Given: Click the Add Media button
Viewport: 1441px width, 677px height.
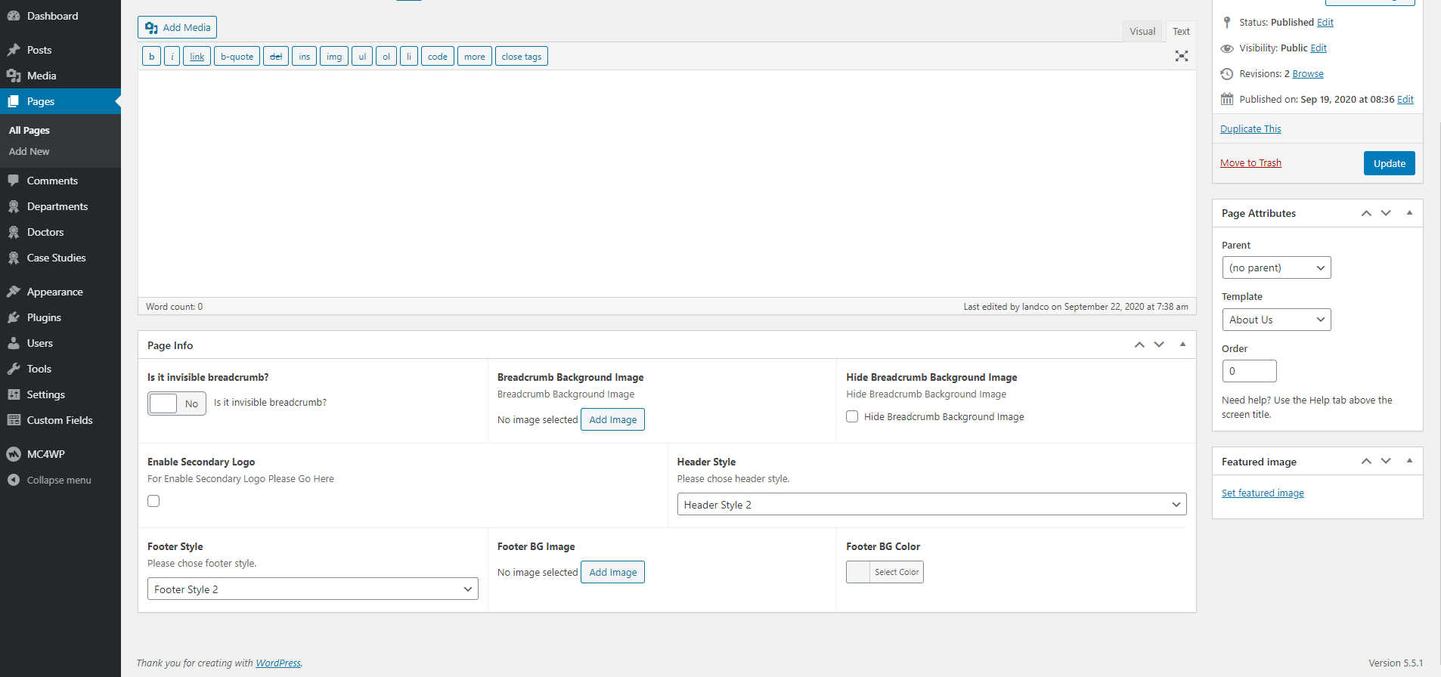Looking at the screenshot, I should point(178,27).
